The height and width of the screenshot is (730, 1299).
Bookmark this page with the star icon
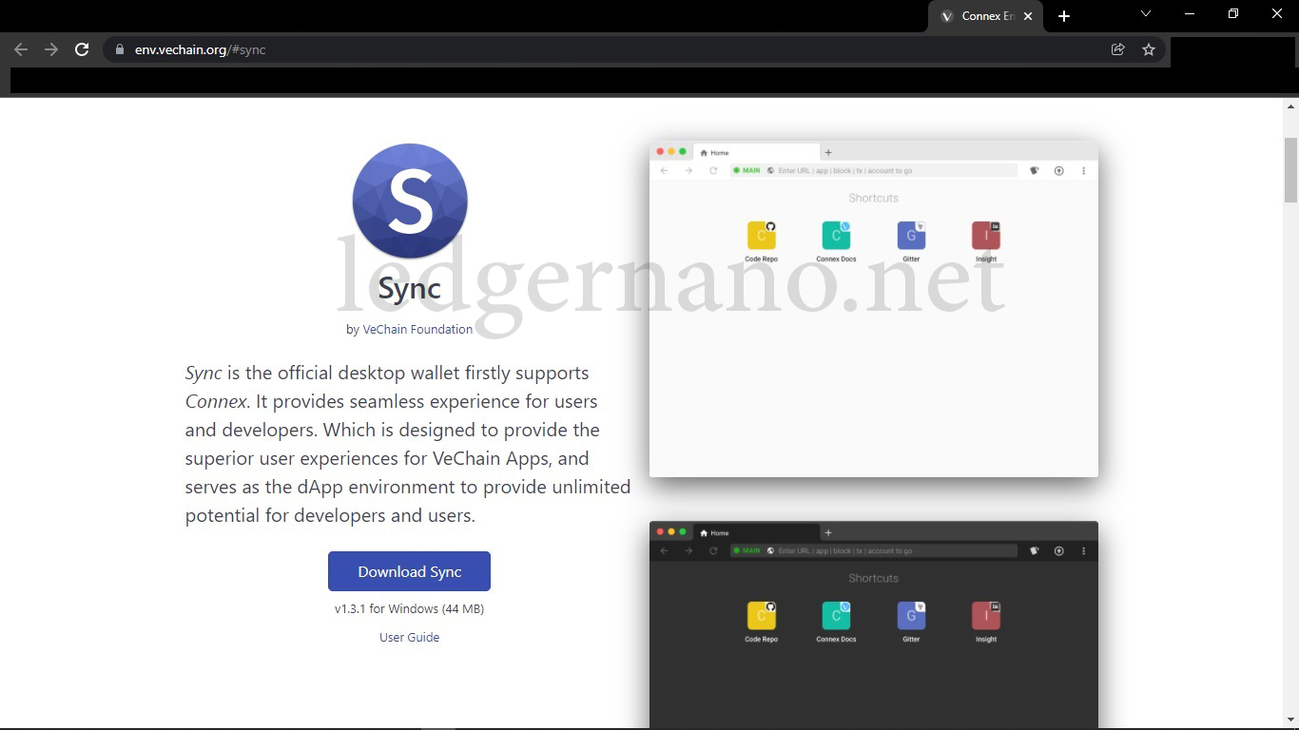[1149, 49]
